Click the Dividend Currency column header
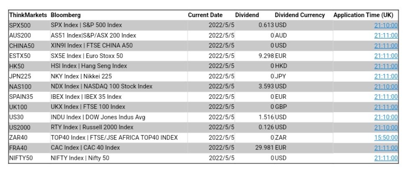 (300, 15)
